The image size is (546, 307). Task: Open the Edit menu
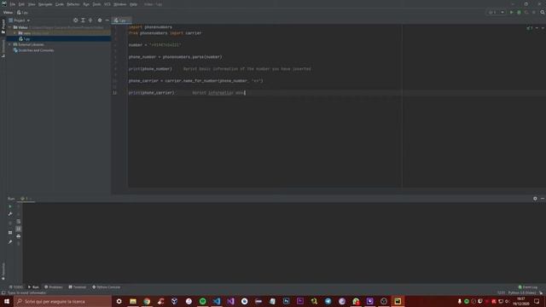tap(21, 4)
